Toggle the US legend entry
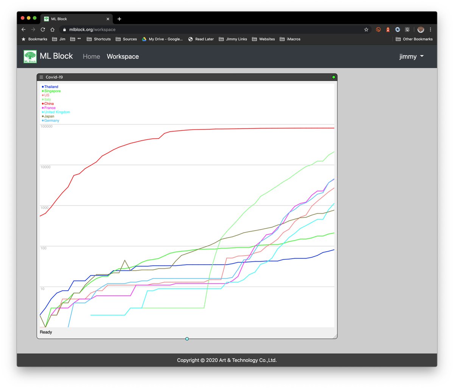Screen dimensions: 454x389 pyautogui.click(x=45, y=95)
